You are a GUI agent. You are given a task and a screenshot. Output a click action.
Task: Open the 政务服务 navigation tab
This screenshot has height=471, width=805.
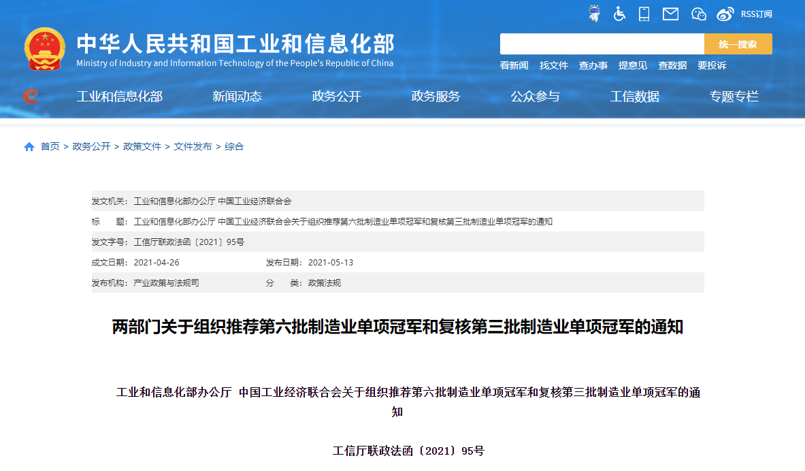(x=436, y=97)
